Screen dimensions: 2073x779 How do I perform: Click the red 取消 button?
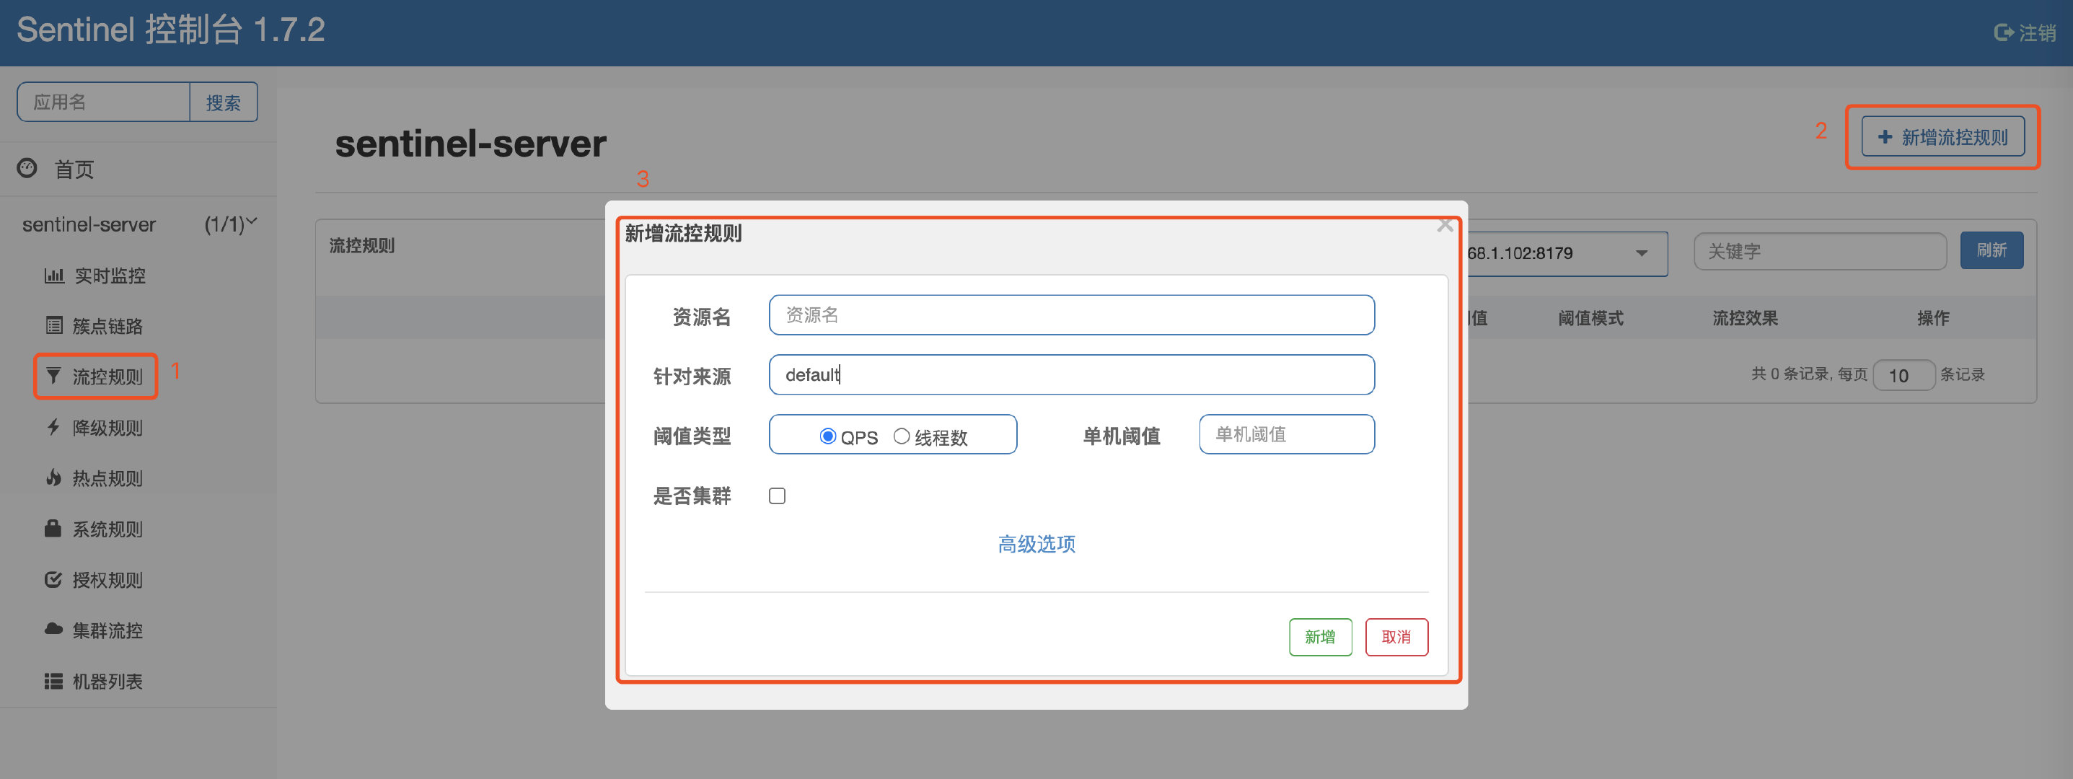click(x=1396, y=637)
